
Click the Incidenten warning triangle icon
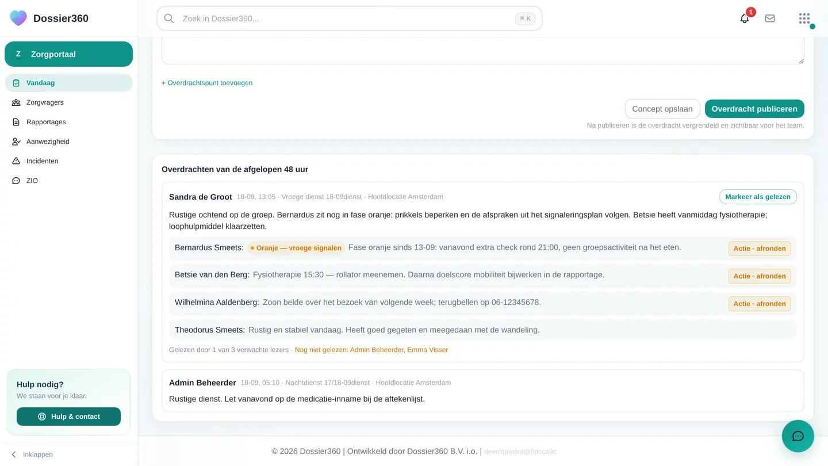click(16, 161)
